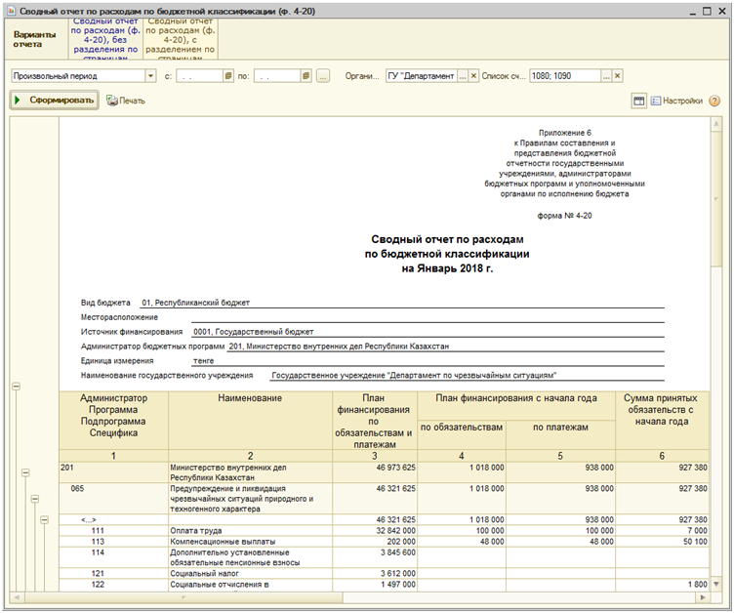Collapse the topmost report outline group

(15, 388)
